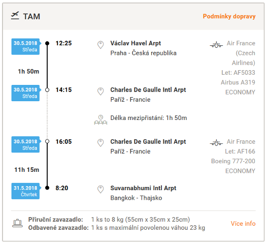This screenshot has width=267, height=243.
Task: Click the departing plane icon beside TAM
Action: click(15, 16)
